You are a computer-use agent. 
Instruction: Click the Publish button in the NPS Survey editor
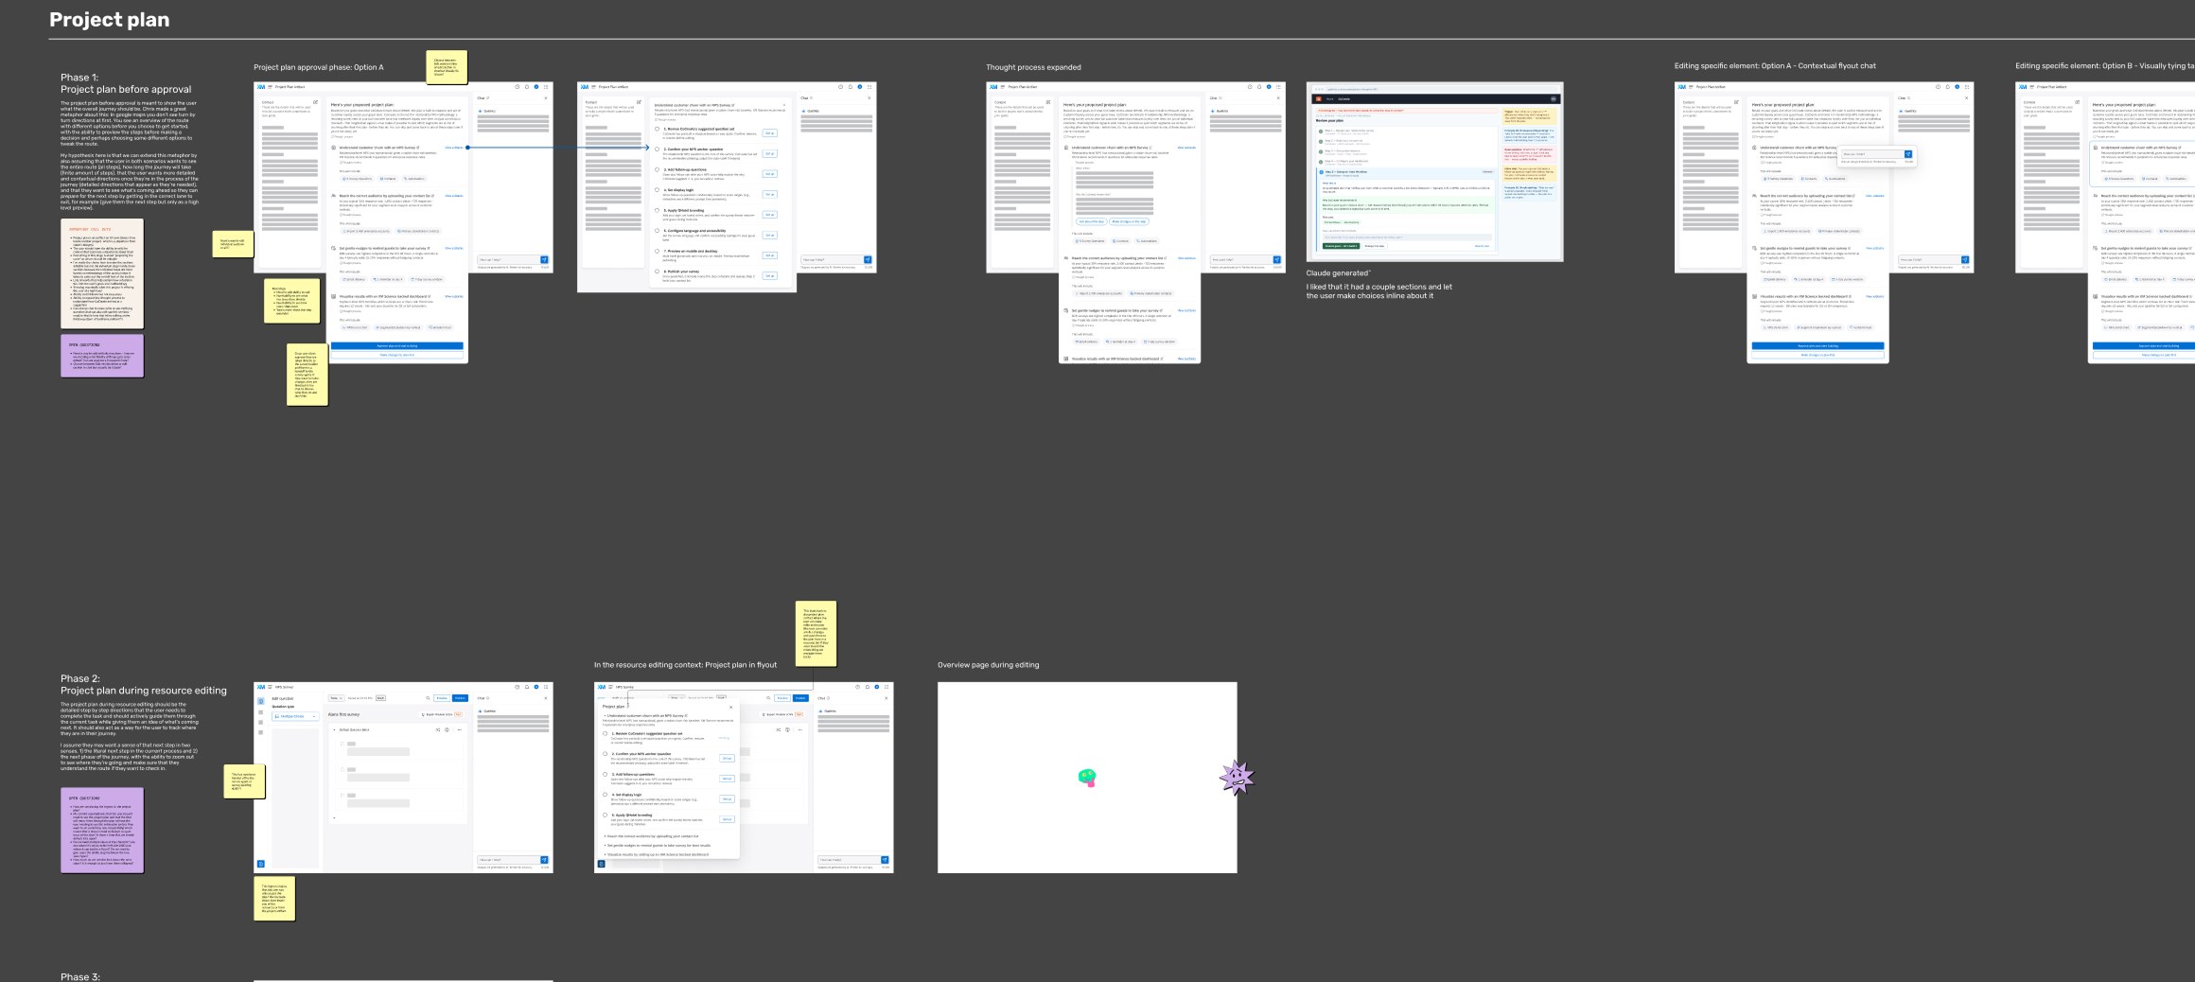tap(460, 698)
